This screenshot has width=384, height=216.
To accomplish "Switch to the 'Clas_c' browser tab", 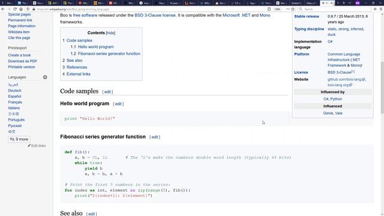I will click(x=311, y=3).
